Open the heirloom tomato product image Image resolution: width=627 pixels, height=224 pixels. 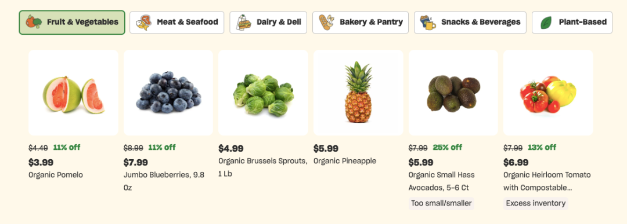pyautogui.click(x=548, y=93)
